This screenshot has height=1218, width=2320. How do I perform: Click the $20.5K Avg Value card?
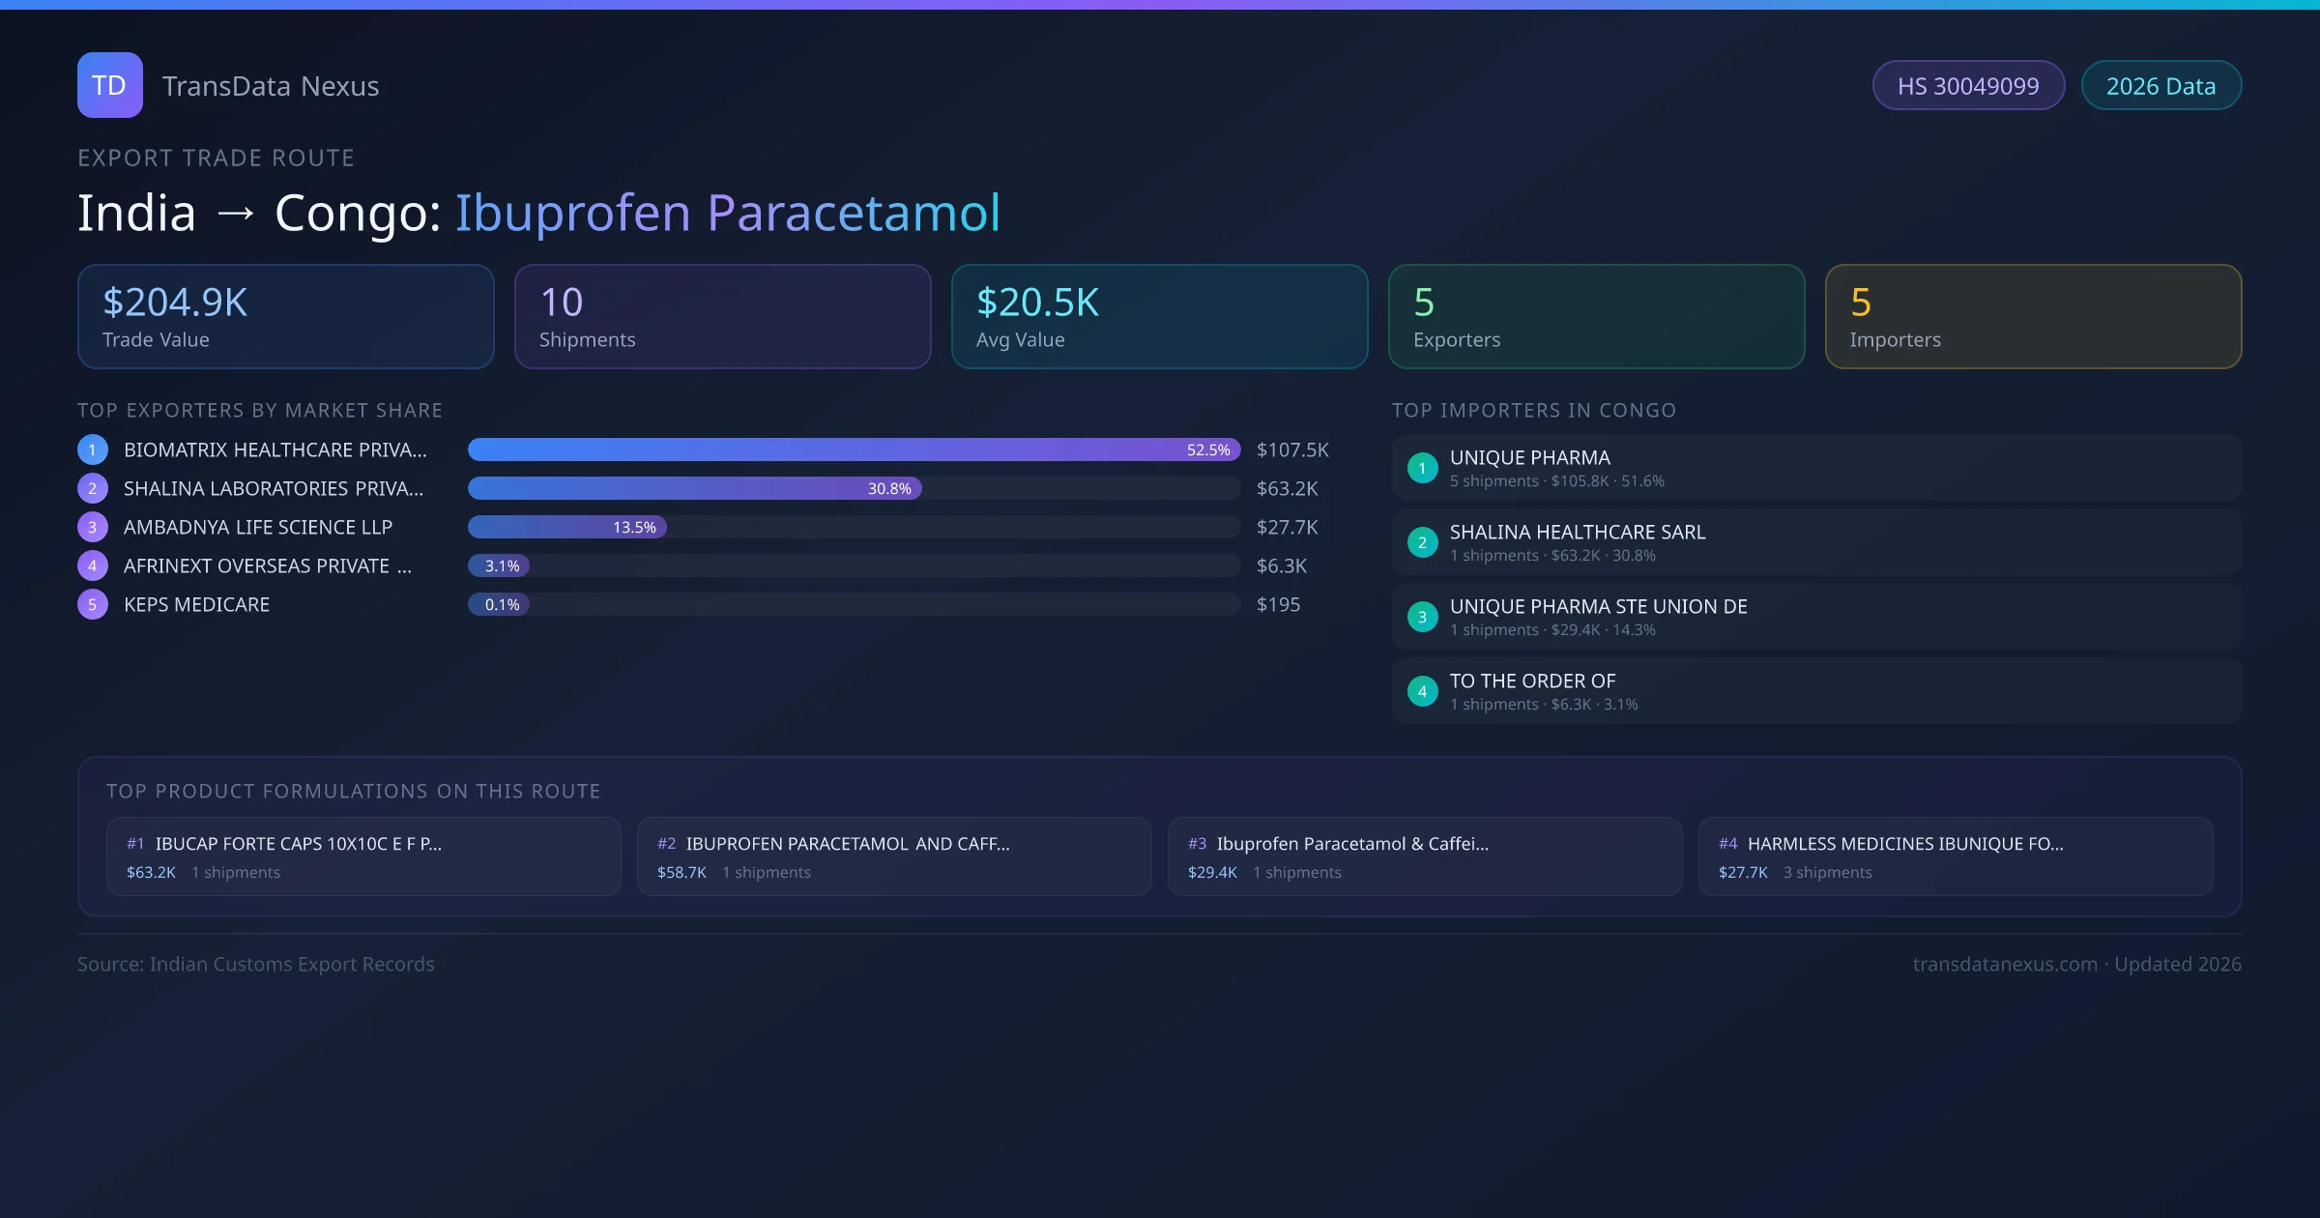[x=1159, y=317]
